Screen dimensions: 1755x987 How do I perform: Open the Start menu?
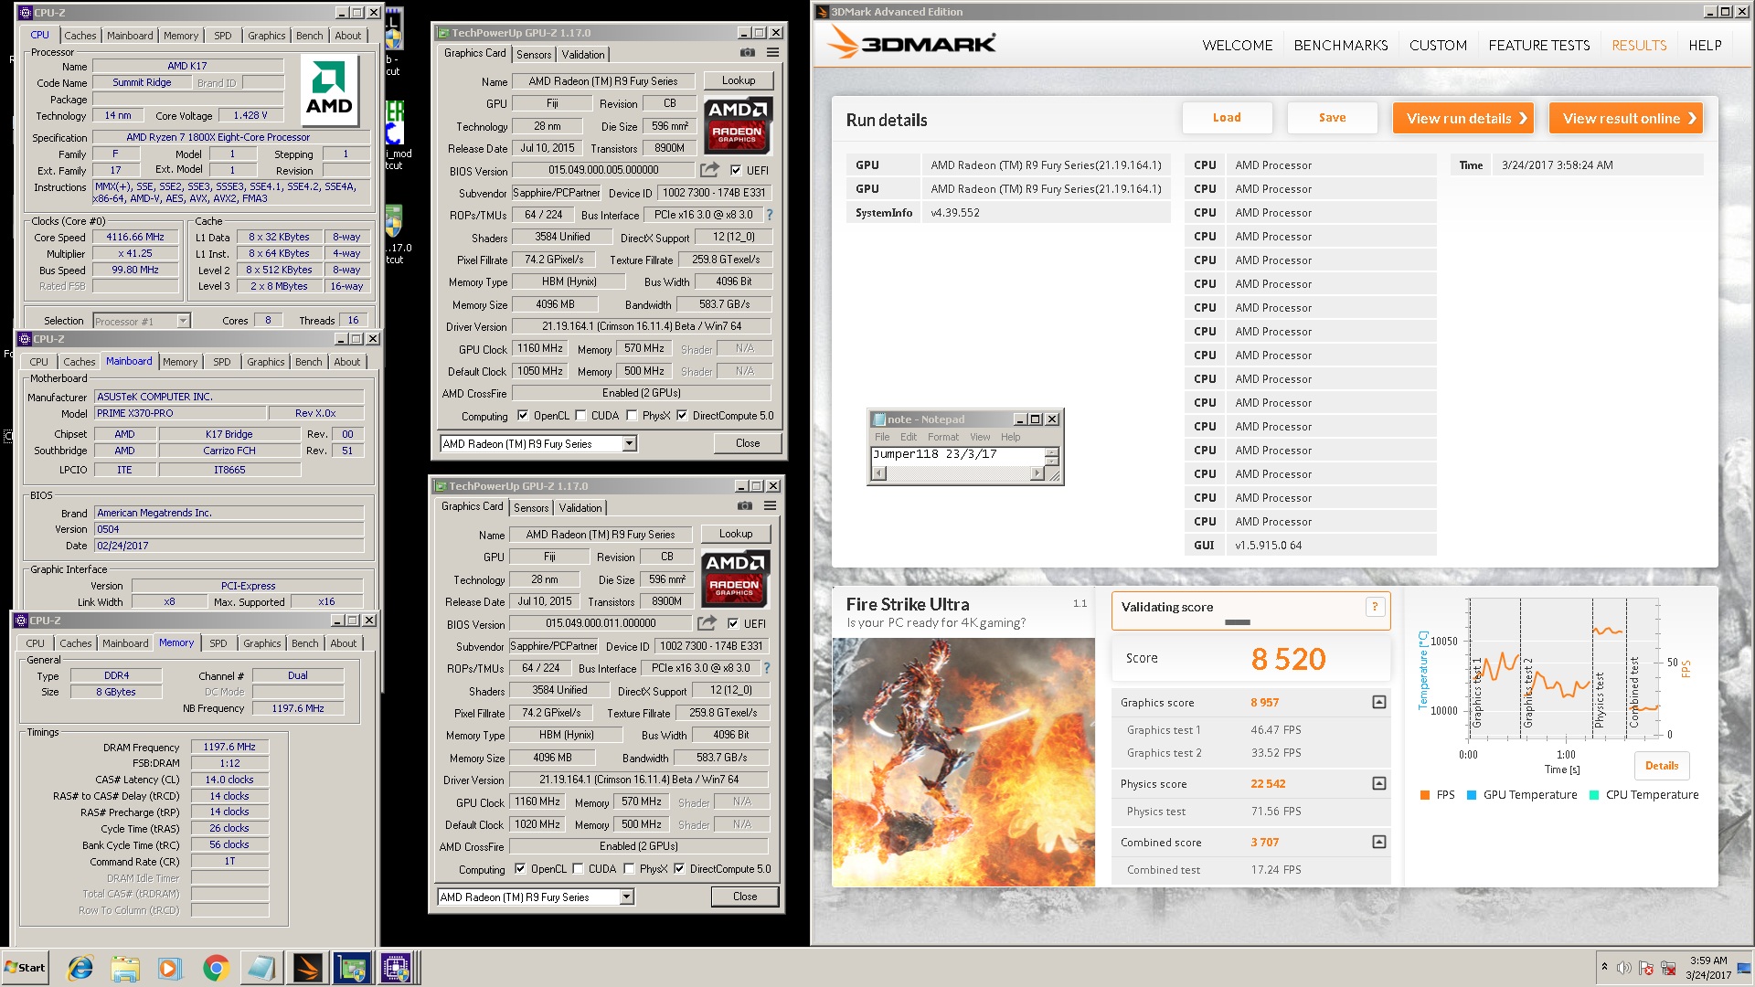coord(26,968)
